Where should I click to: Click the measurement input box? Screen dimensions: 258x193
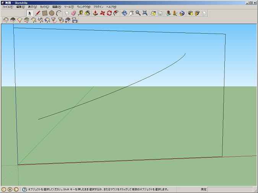[229, 189]
